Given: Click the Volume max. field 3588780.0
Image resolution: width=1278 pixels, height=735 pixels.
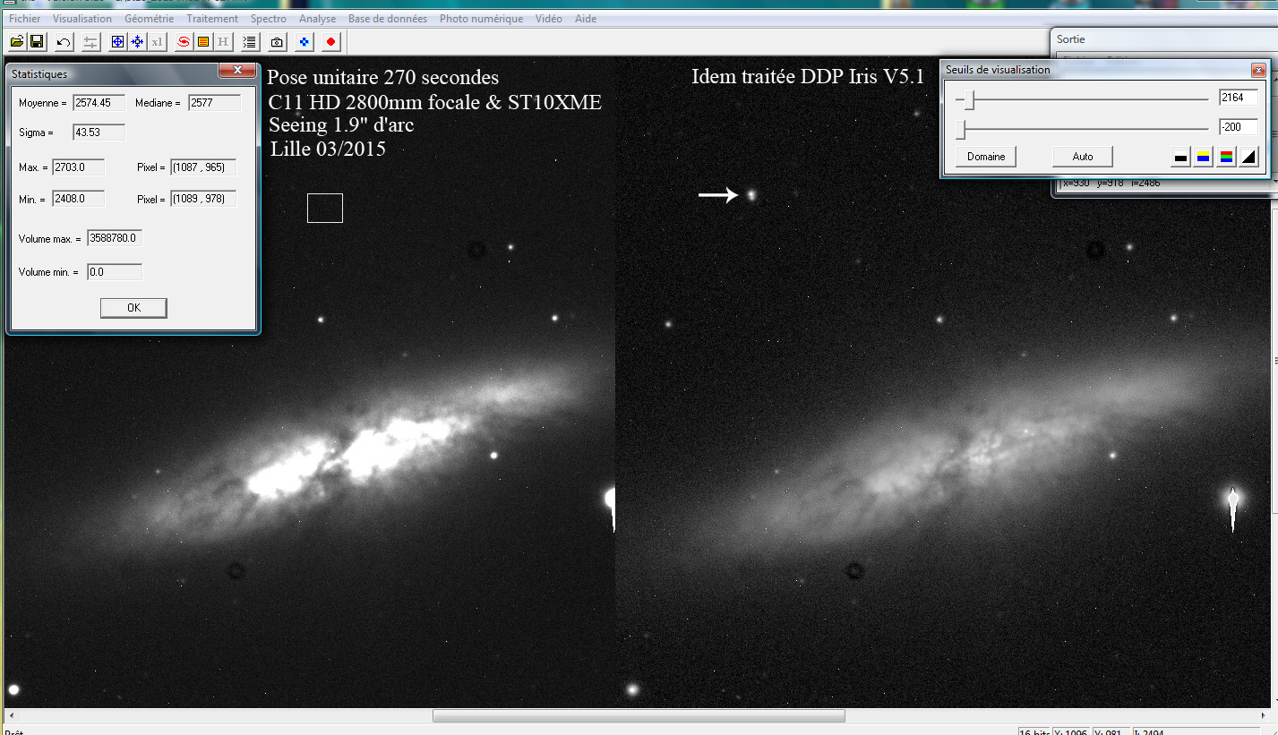Looking at the screenshot, I should click(115, 238).
